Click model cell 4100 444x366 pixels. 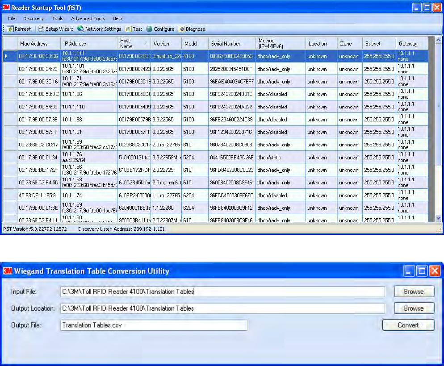(x=195, y=56)
